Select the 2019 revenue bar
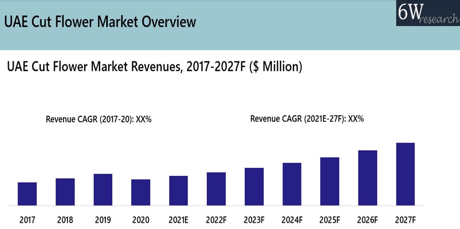 click(x=103, y=189)
